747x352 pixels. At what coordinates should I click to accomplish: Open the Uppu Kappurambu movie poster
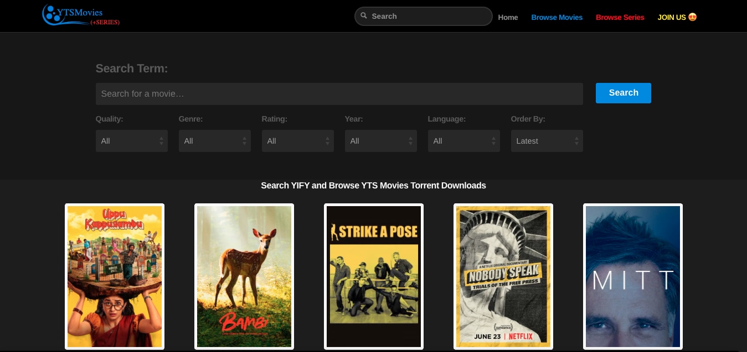(x=115, y=276)
